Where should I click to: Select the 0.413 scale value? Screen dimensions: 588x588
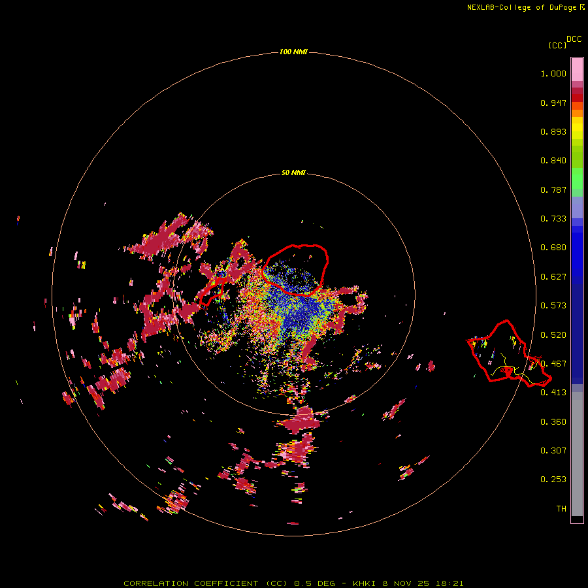click(553, 393)
